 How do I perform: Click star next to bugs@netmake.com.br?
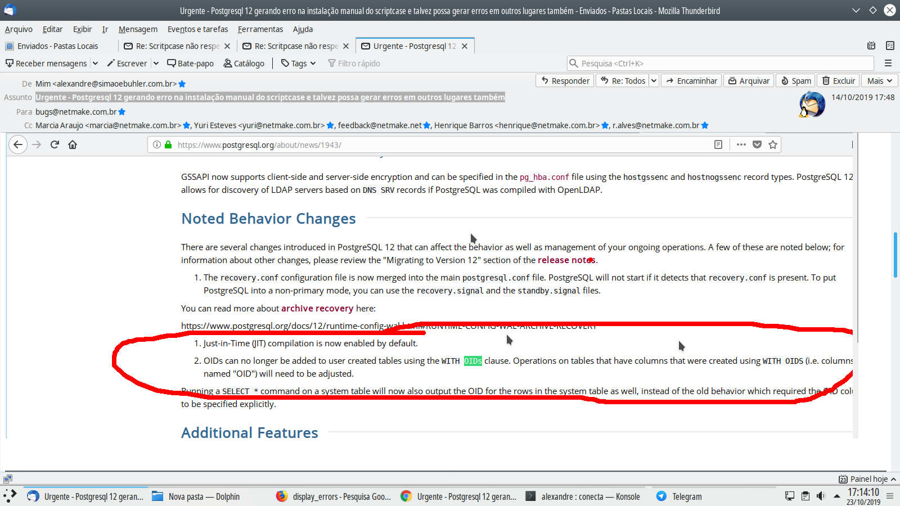tap(122, 112)
